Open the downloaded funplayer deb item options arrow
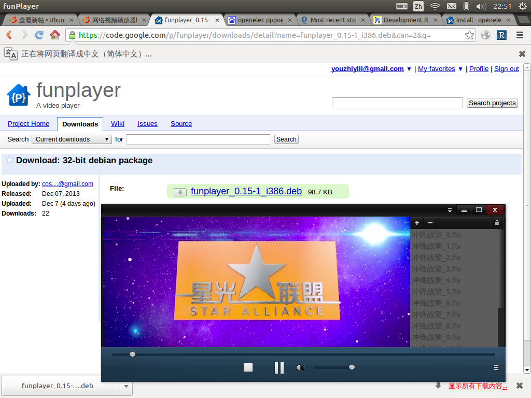The height and width of the screenshot is (398, 531). 126,386
